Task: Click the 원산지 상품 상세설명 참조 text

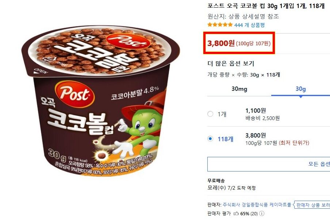Action: pyautogui.click(x=243, y=16)
